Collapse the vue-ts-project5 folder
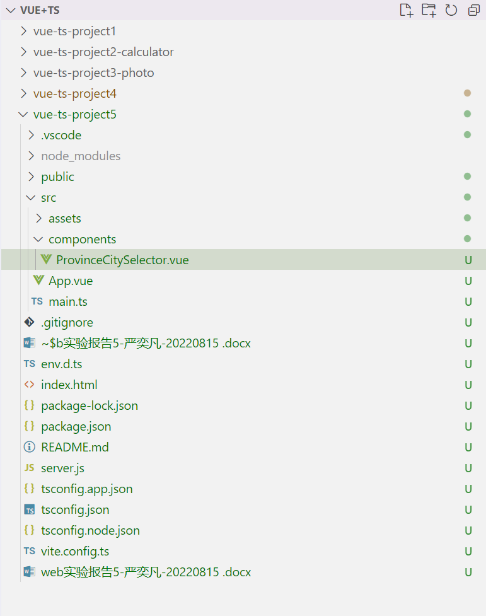 point(23,115)
